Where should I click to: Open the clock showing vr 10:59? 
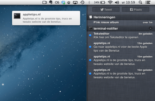(128, 2)
